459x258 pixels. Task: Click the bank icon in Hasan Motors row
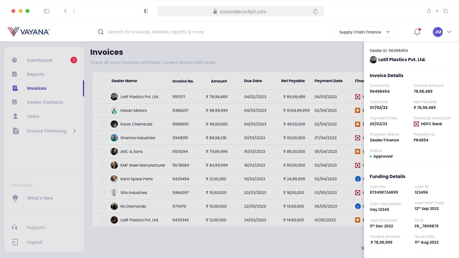[x=358, y=111]
